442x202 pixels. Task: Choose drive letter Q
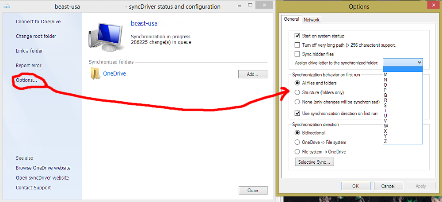(403, 95)
